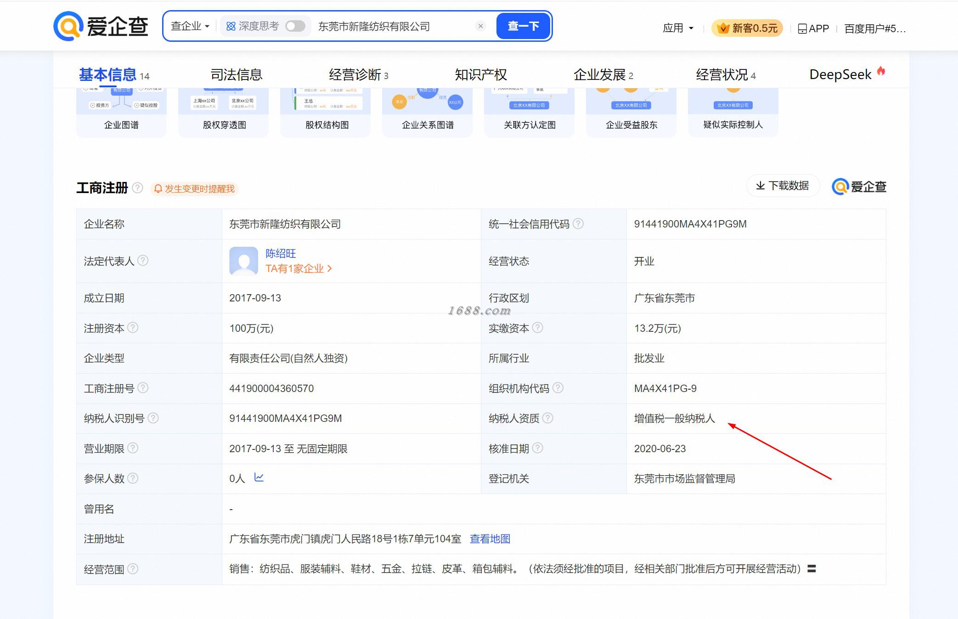Clear the search box with X icon

click(480, 26)
